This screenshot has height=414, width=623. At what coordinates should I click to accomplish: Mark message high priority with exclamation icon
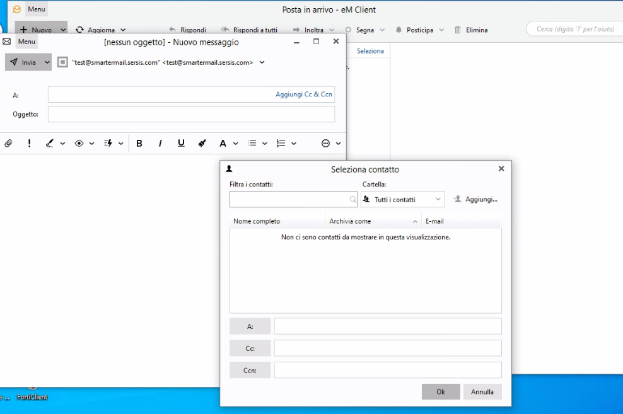29,144
